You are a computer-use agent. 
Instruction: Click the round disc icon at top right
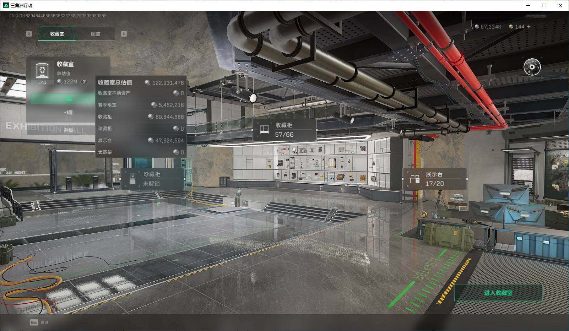[532, 67]
